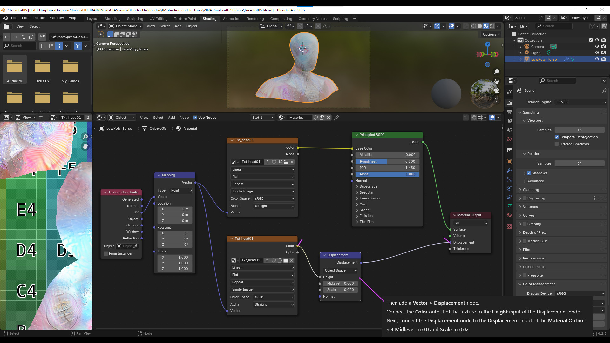Open the Output properties tab

[x=509, y=112]
